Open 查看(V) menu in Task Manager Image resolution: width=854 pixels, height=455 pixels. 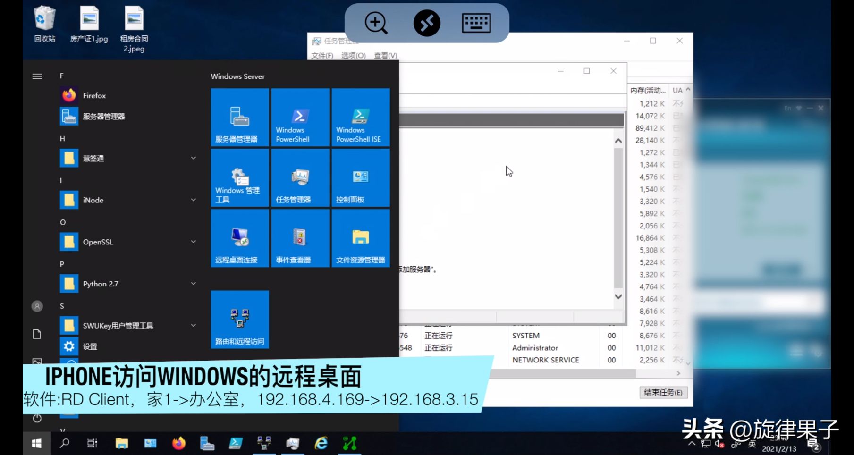[385, 56]
